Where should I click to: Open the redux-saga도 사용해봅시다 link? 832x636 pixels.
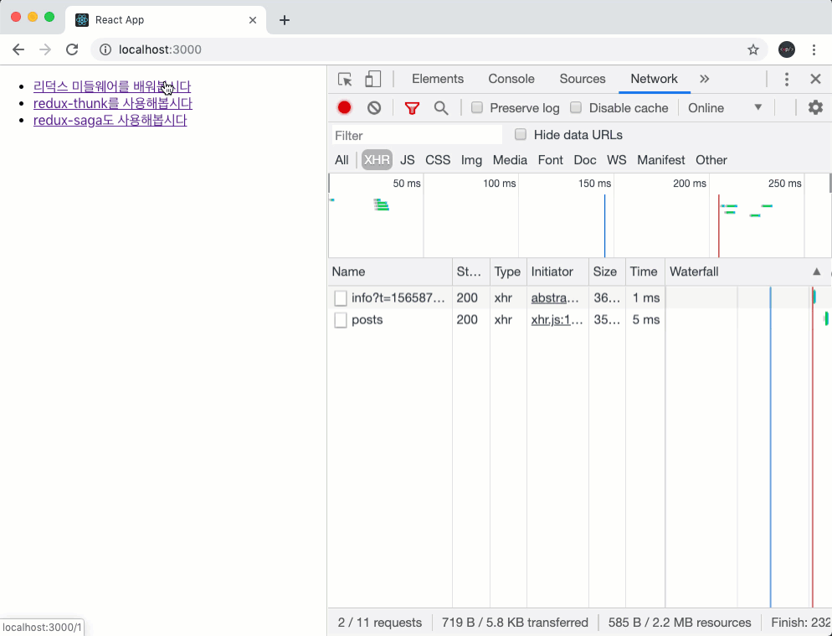point(110,120)
